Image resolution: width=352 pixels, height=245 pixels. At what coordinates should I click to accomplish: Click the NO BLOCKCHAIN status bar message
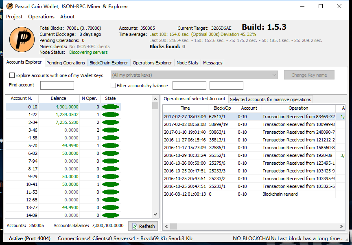tap(286, 238)
